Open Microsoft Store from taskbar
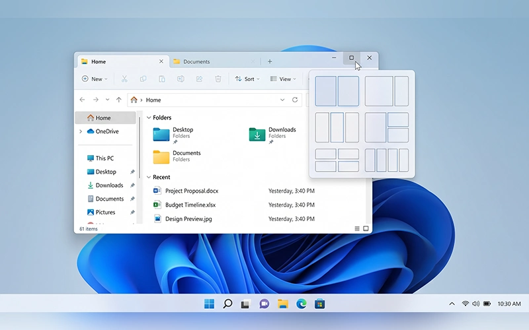The image size is (529, 330). [319, 304]
